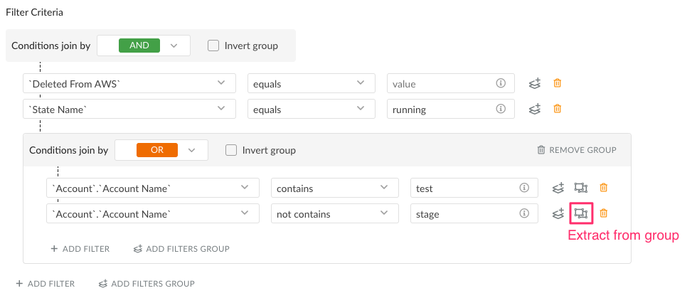Click the value field for Deleted From AWS
This screenshot has width=692, height=298.
[451, 83]
